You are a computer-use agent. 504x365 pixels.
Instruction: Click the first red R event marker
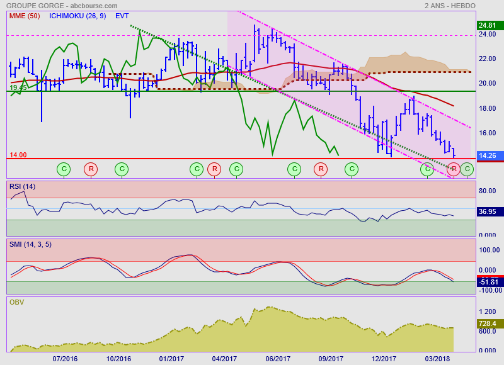(91, 169)
